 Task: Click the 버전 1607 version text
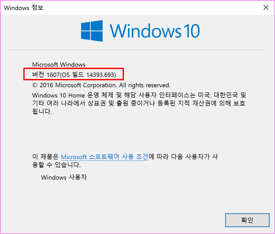click(x=46, y=75)
